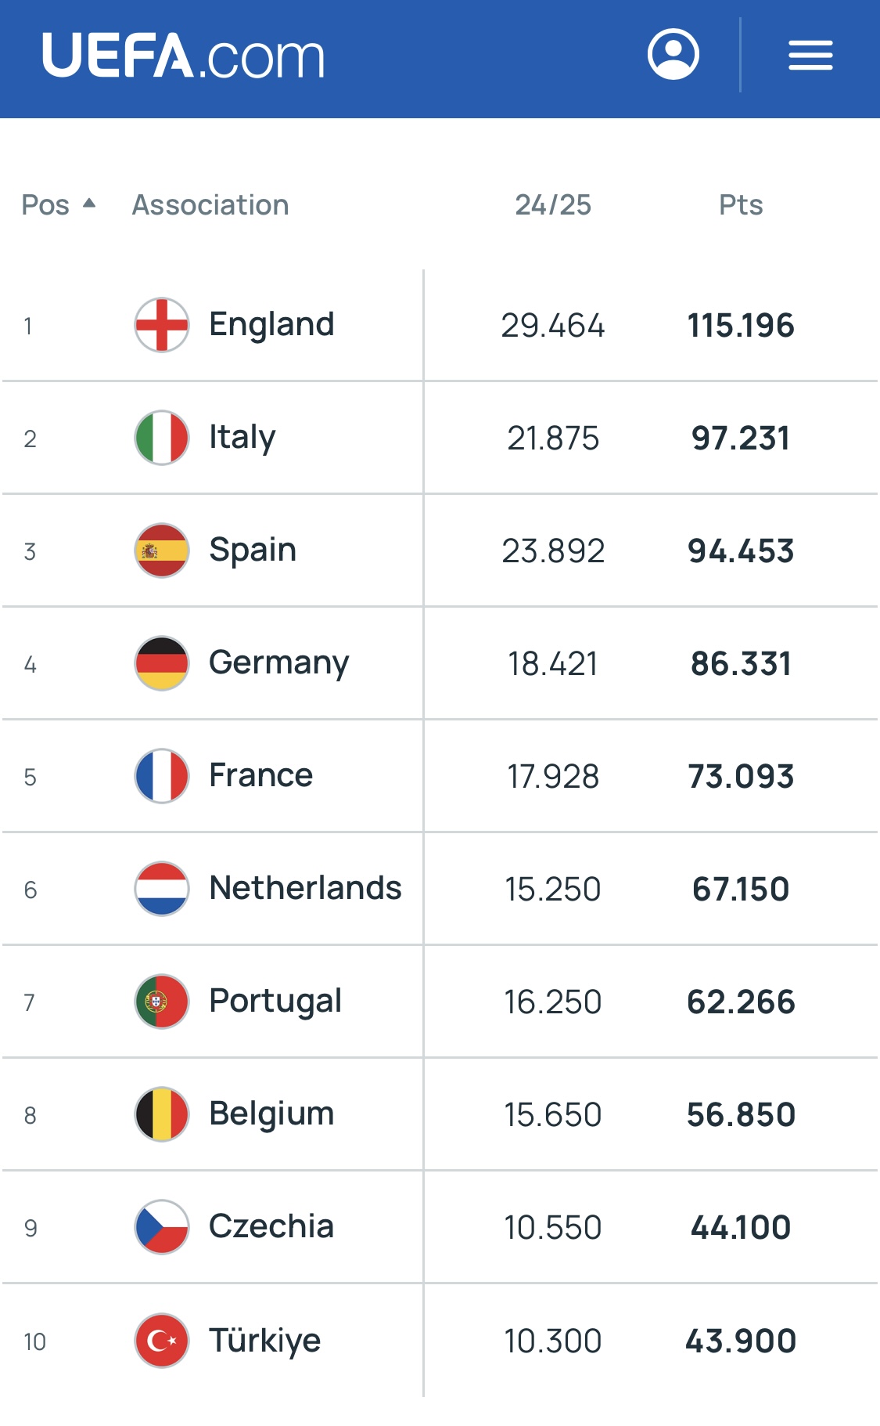The image size is (880, 1426).
Task: Sort by the 24/25 season column
Action: (552, 205)
